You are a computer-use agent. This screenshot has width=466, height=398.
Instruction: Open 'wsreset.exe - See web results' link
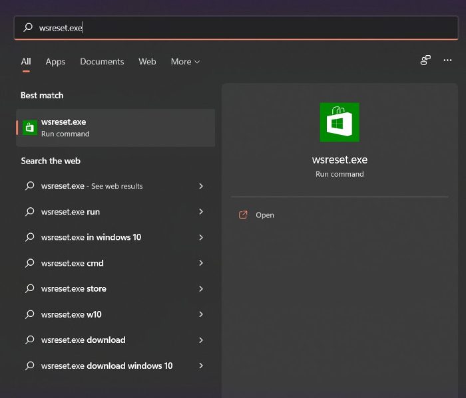92,186
